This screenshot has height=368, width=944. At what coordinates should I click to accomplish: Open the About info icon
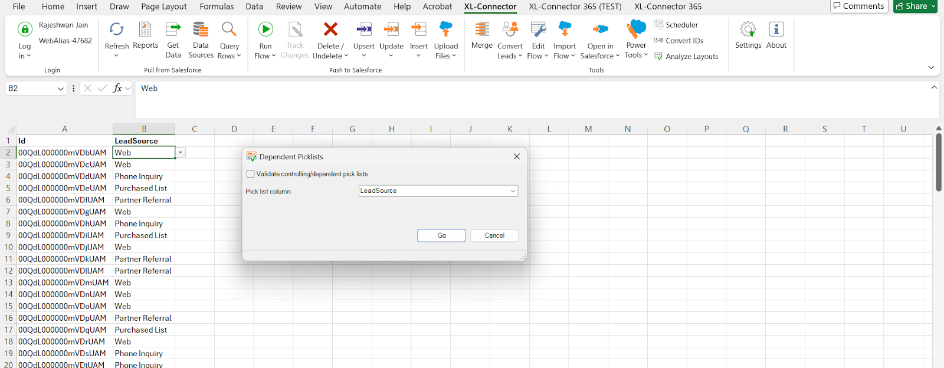click(776, 35)
